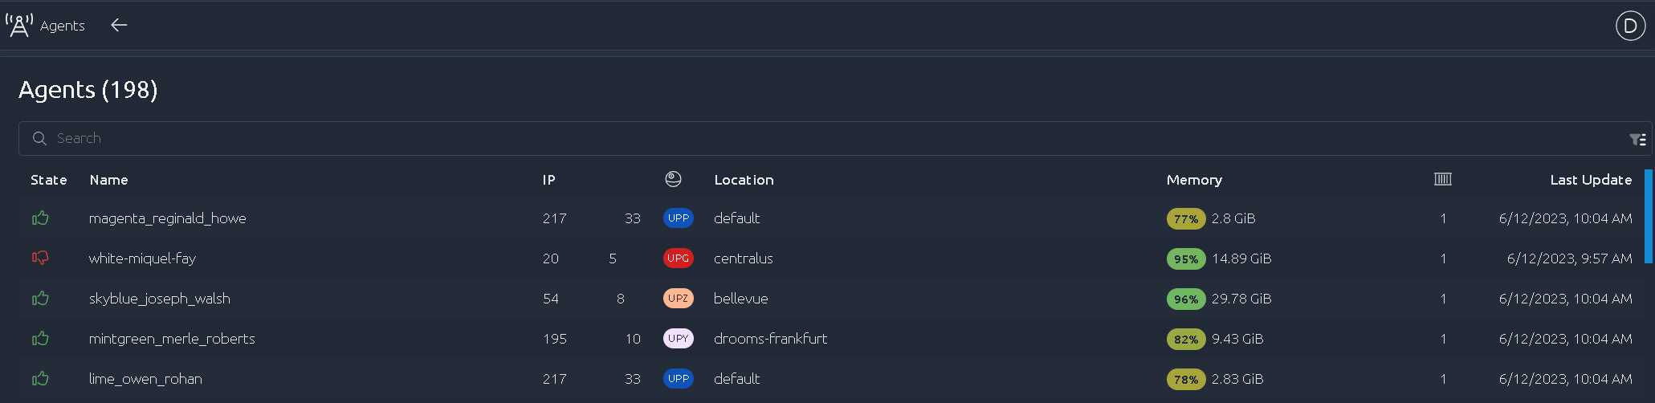
Task: Click the 95% memory usage badge
Action: pyautogui.click(x=1186, y=258)
